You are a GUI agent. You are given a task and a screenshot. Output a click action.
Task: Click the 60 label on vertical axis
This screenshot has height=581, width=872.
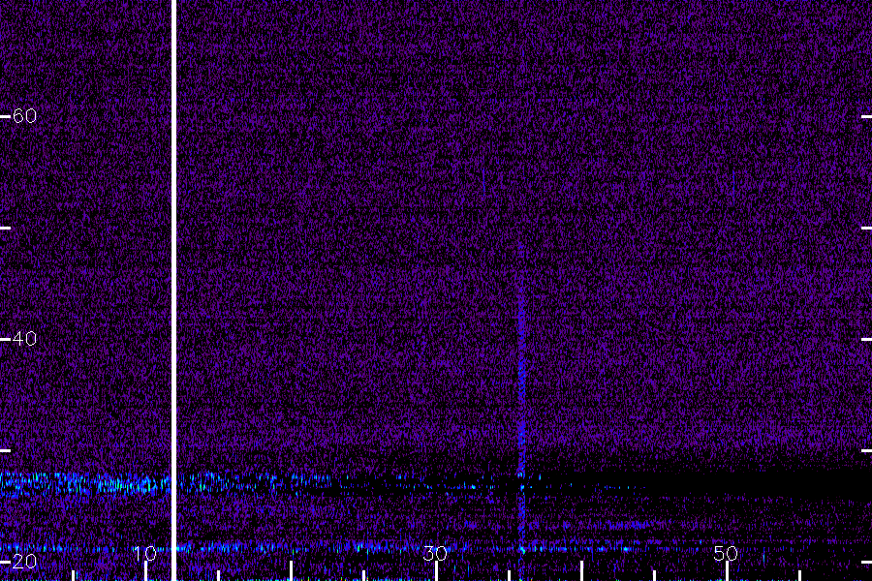24,116
